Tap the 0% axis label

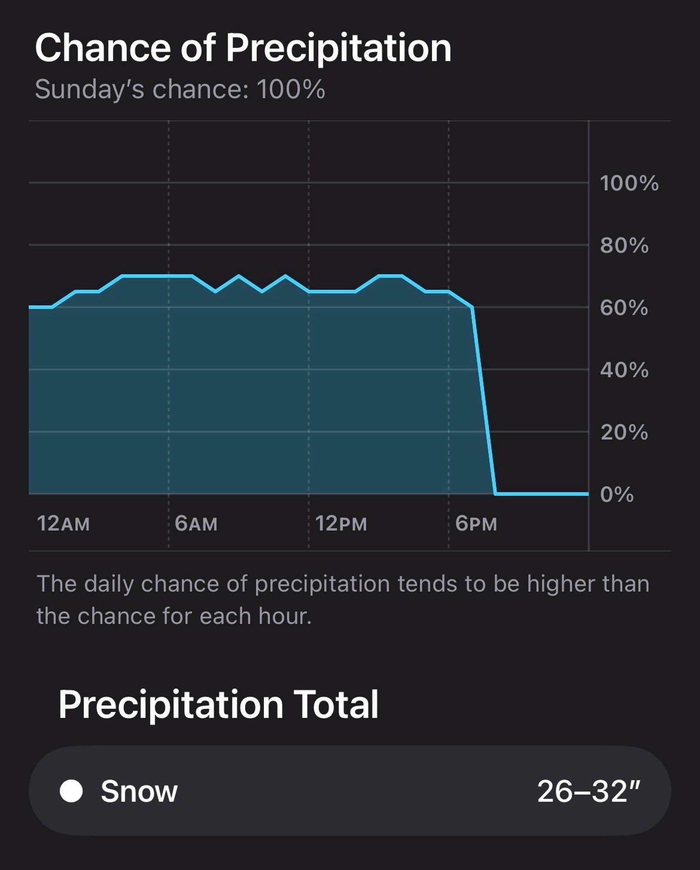click(x=617, y=495)
